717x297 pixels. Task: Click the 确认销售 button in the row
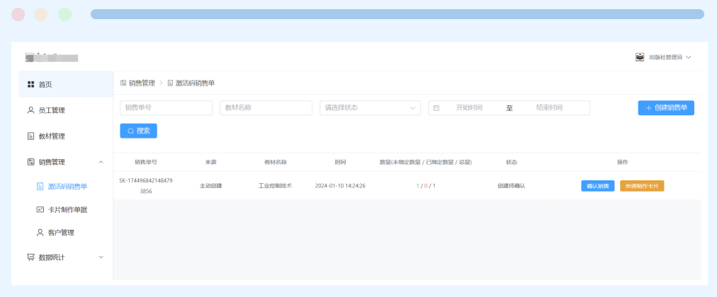point(597,186)
